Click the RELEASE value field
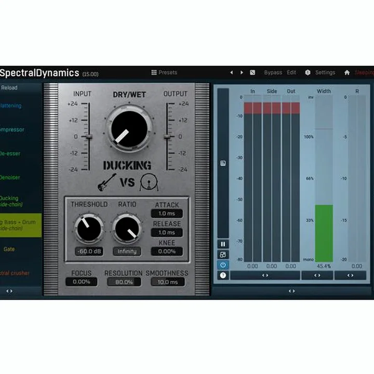This screenshot has height=374, width=374. coord(167,232)
